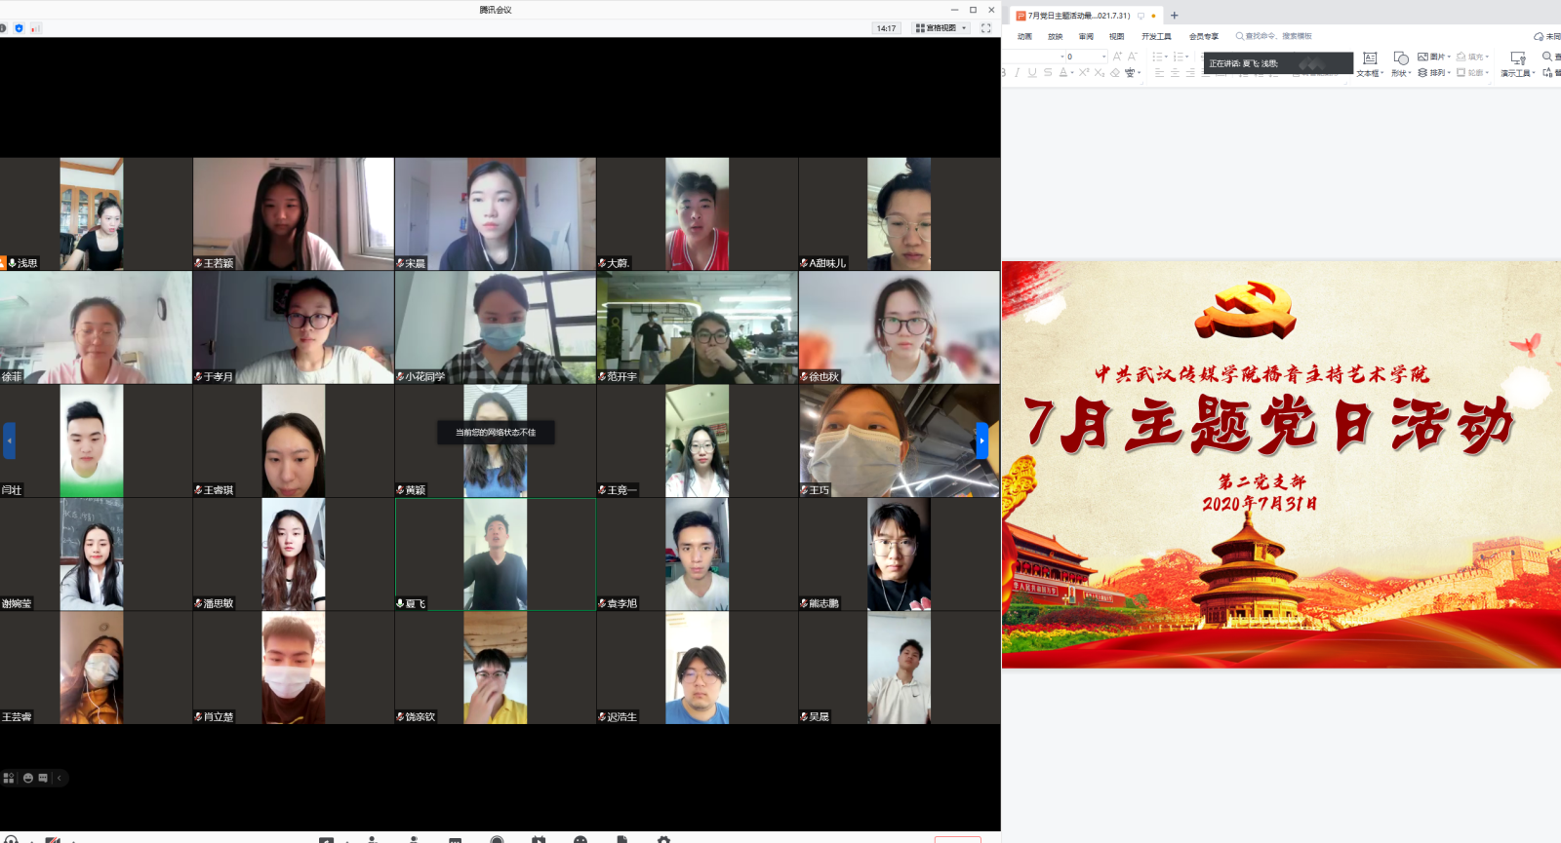1561x843 pixels.
Task: Open the chat bubble icon in floating bar
Action: [43, 778]
